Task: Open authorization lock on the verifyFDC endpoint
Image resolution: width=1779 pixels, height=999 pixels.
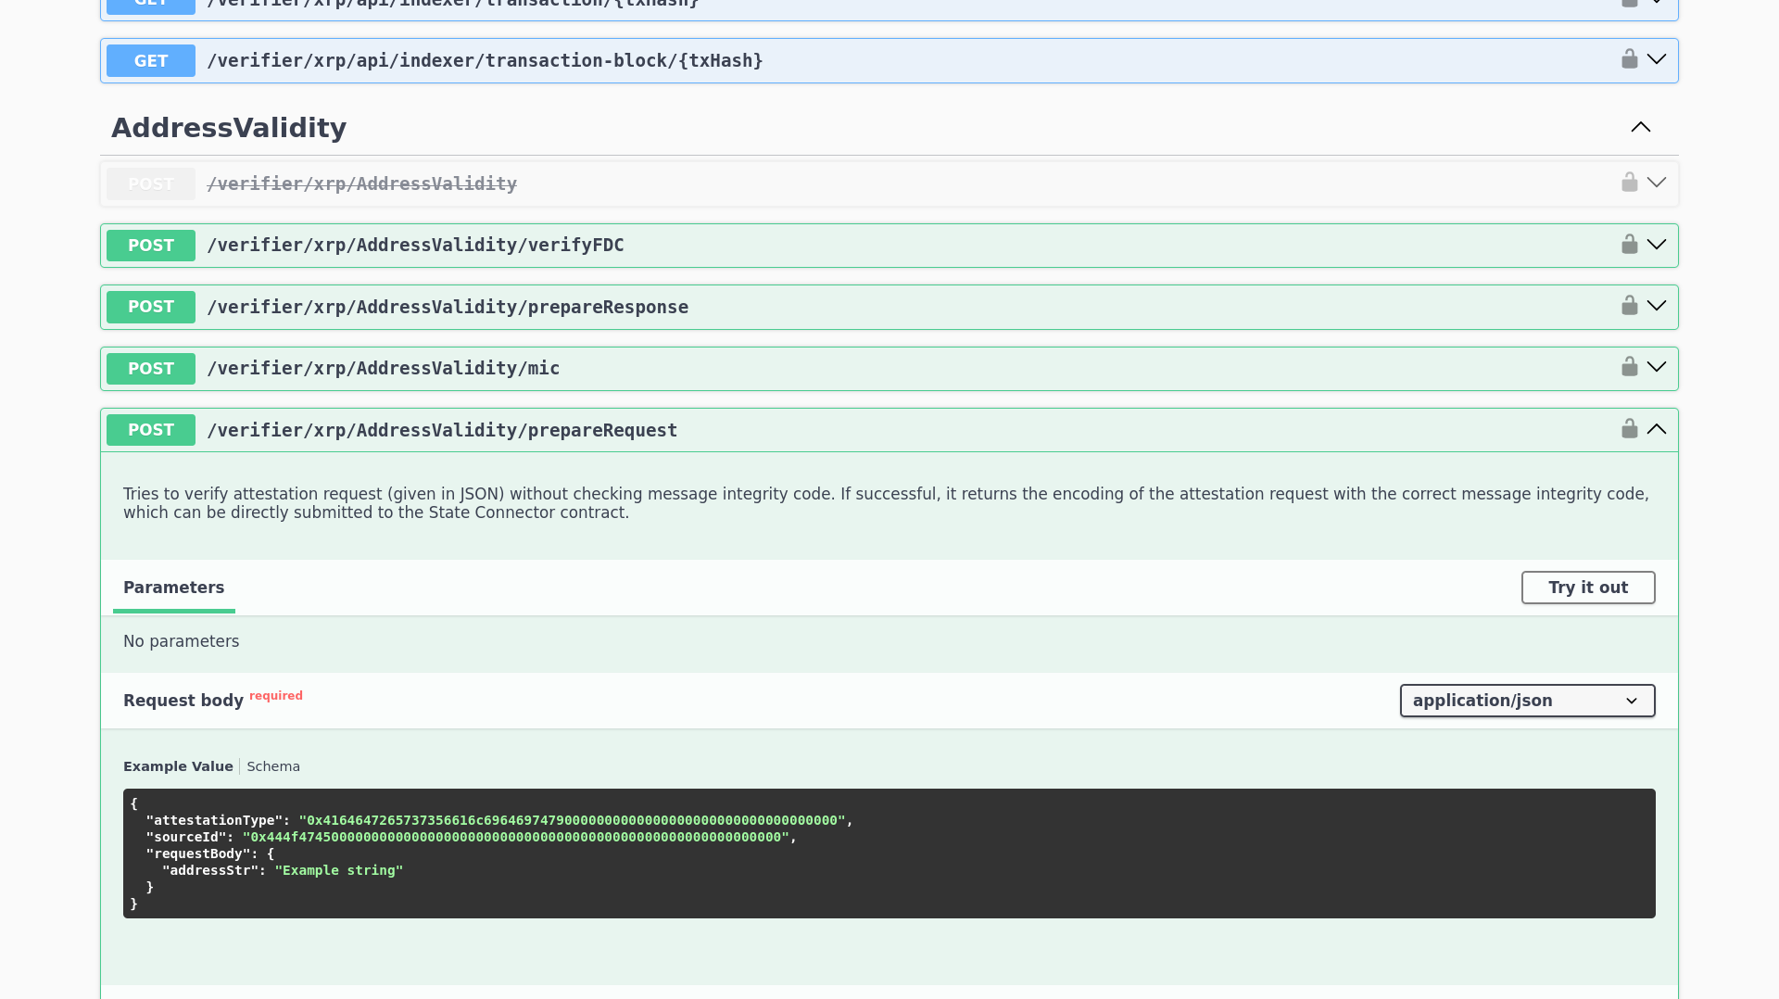Action: click(x=1629, y=244)
